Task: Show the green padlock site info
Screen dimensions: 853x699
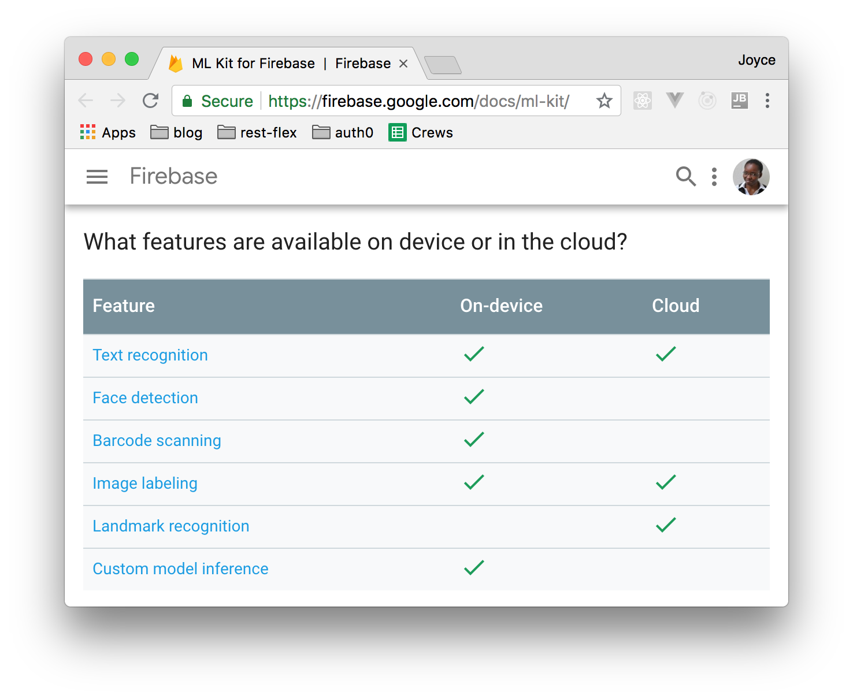Action: click(187, 101)
